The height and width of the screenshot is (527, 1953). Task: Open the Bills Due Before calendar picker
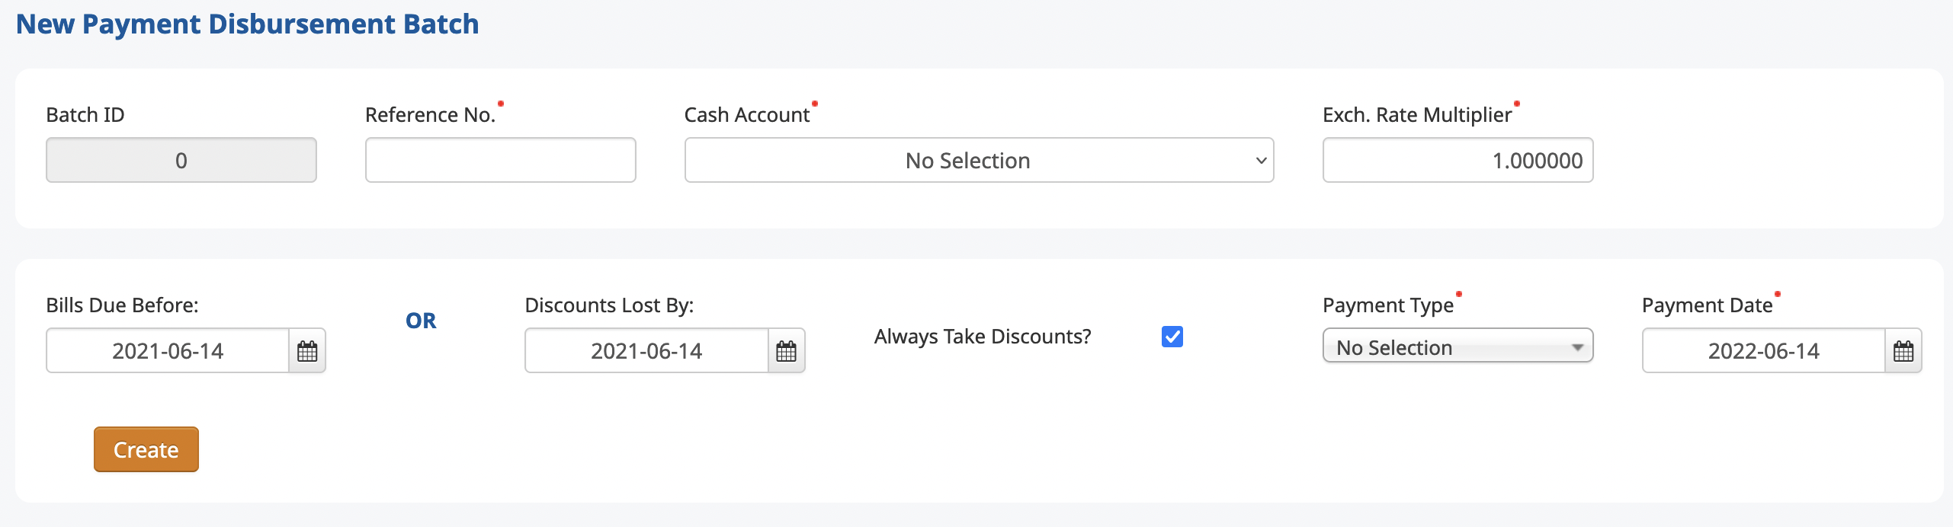[x=307, y=351]
